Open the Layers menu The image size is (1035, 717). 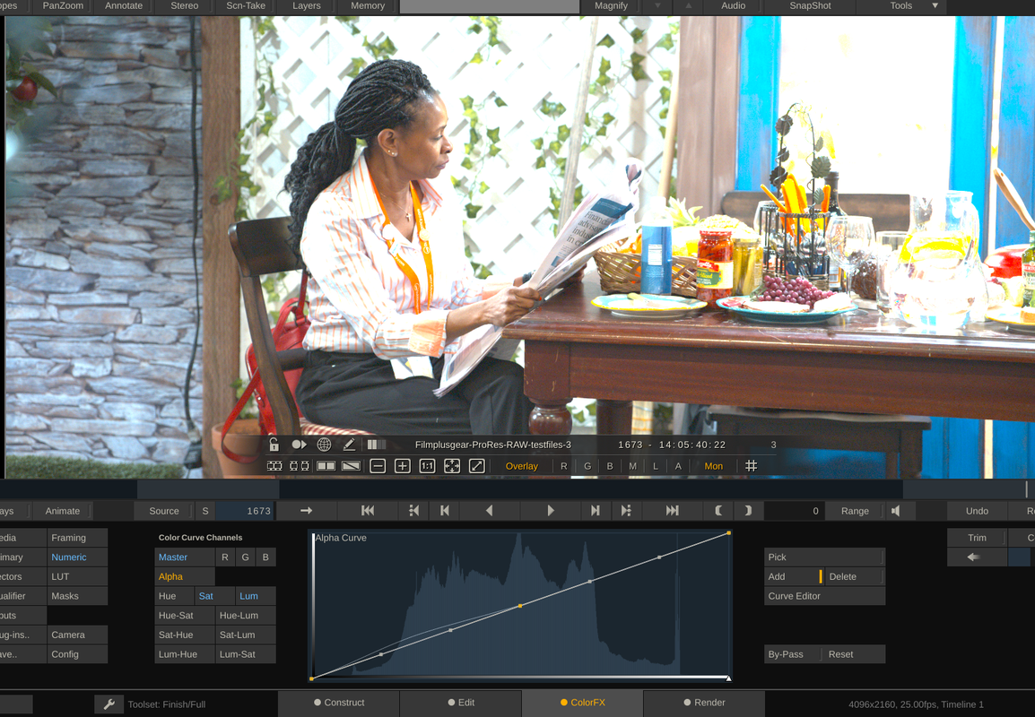pyautogui.click(x=306, y=6)
